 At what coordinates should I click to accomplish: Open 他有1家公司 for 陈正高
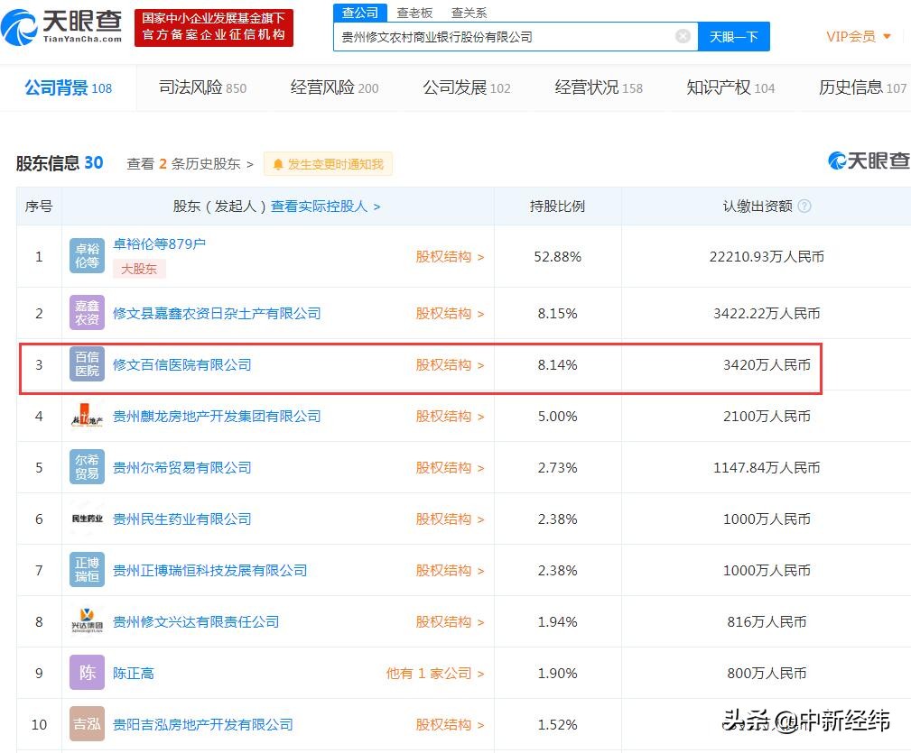click(x=435, y=673)
